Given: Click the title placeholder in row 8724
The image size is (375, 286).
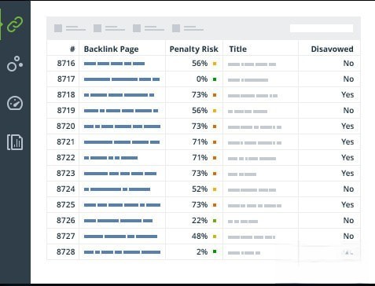Looking at the screenshot, I should tap(252, 190).
